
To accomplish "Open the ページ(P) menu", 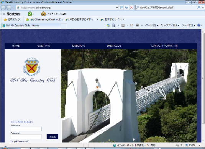I will point(152,25).
